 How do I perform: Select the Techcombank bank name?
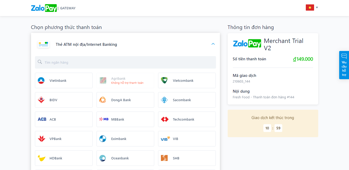point(183,119)
